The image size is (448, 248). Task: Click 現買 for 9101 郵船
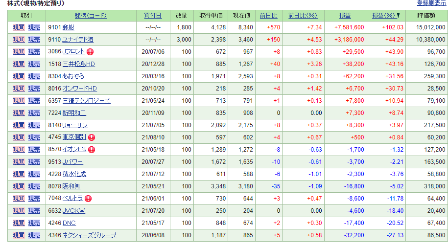tap(19, 27)
